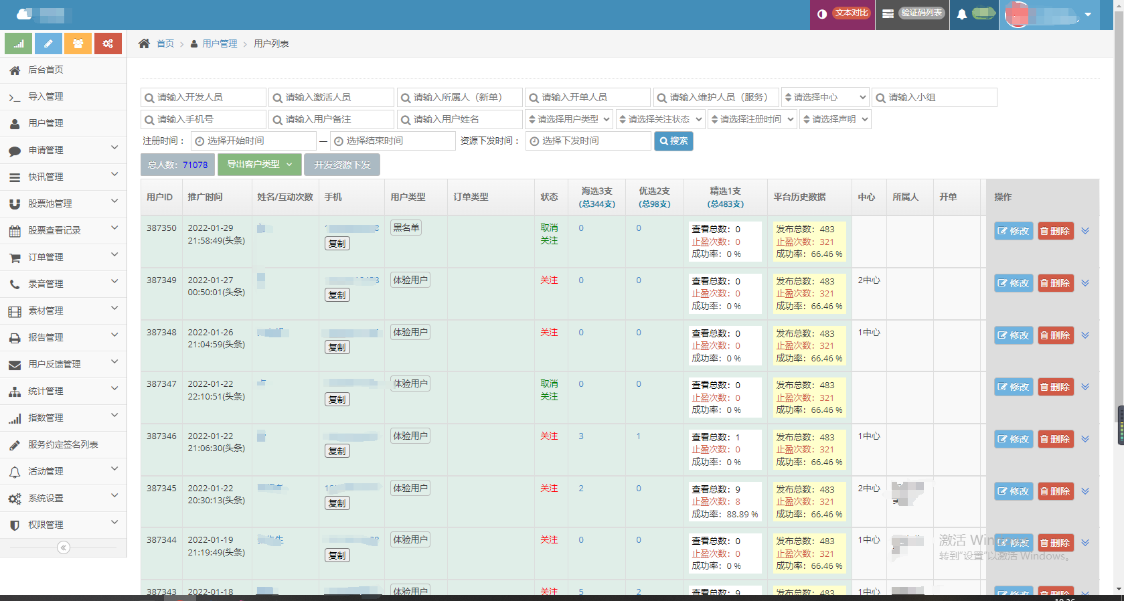1124x601 pixels.
Task: Click 2中心 cell of user 387349
Action: point(869,280)
